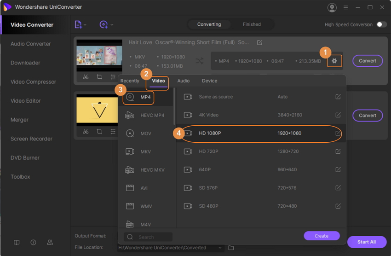The width and height of the screenshot is (391, 256).
Task: Select M4V format
Action: 146,224
